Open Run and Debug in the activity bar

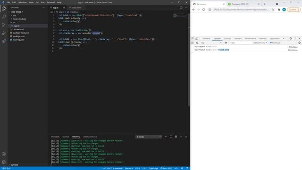click(4, 33)
